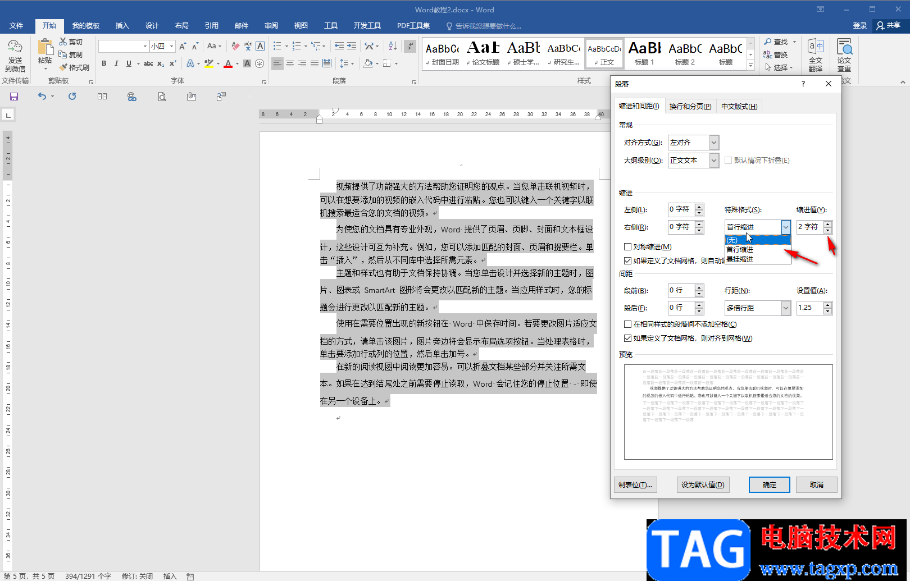Toggle show paragraph marks icon

pyautogui.click(x=411, y=46)
